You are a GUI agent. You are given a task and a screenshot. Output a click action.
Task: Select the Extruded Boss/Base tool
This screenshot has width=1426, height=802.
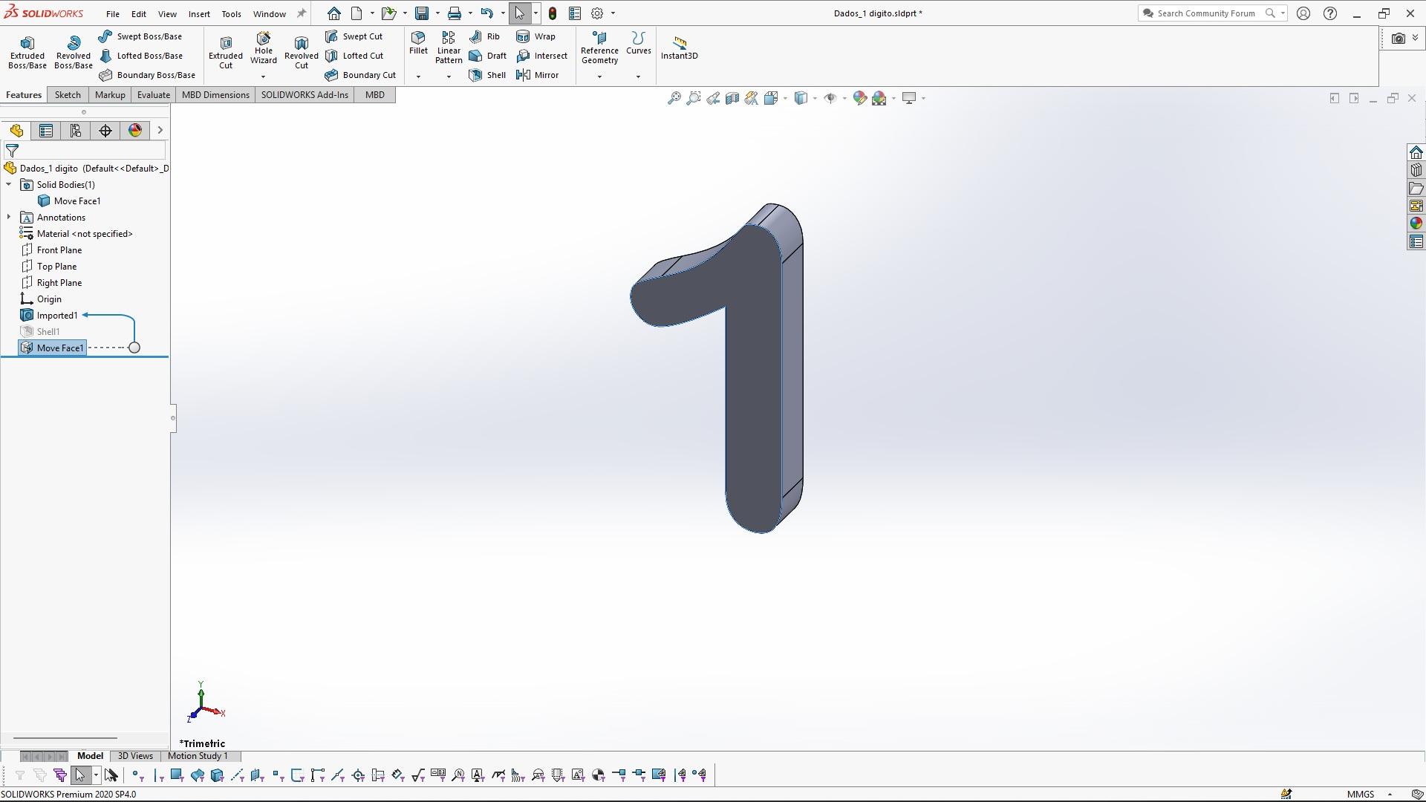27,52
